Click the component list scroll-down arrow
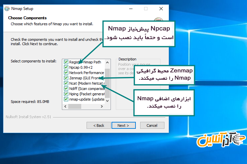The width and height of the screenshot is (247, 164). (108, 101)
